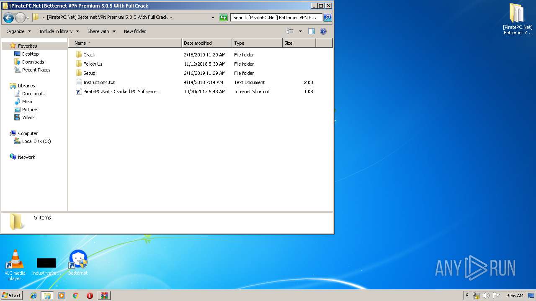Image resolution: width=536 pixels, height=301 pixels.
Task: Open the Organize menu
Action: click(18, 31)
